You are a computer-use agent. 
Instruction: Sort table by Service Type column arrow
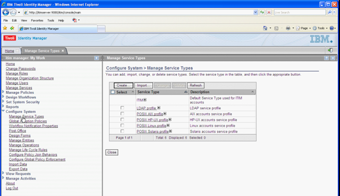pyautogui.click(x=186, y=92)
